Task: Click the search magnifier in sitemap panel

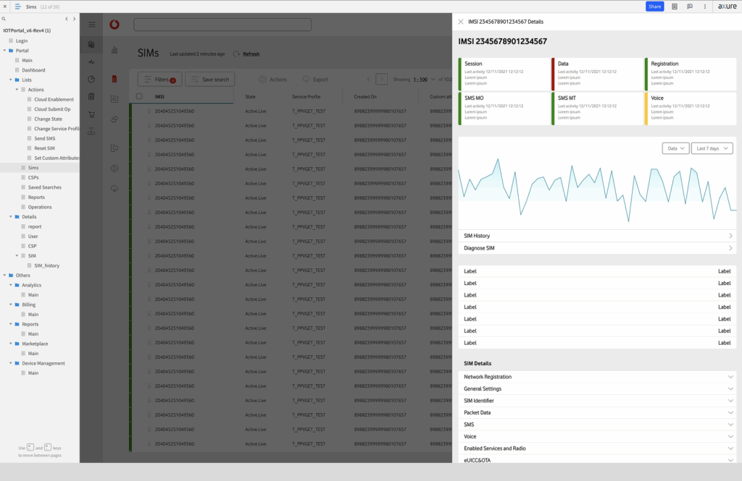Action: tap(4, 19)
